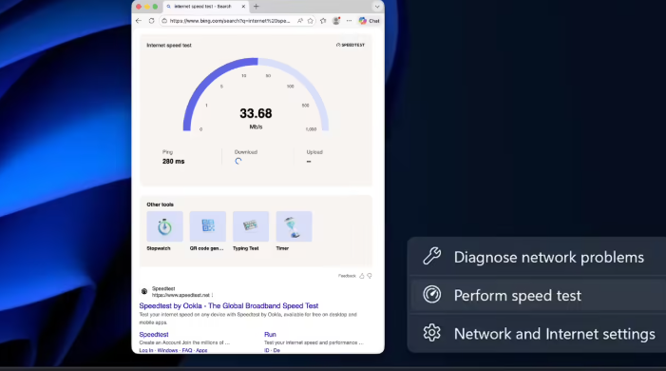The height and width of the screenshot is (371, 666).
Task: Click the Speedtest site favicon in results
Action: pyautogui.click(x=144, y=291)
